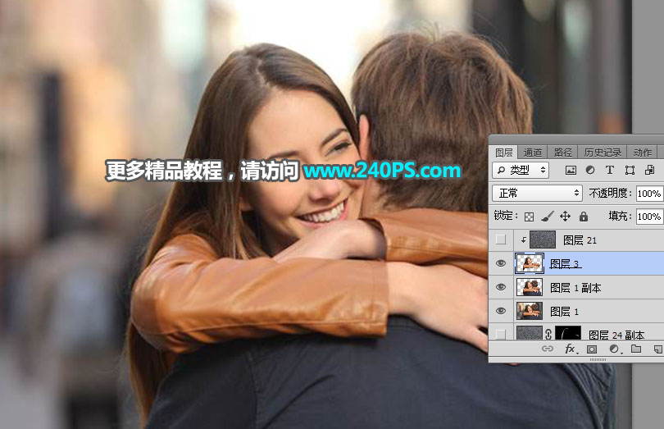The width and height of the screenshot is (664, 429).
Task: Click the clipping mask arrow on 图层 21
Action: click(x=523, y=240)
